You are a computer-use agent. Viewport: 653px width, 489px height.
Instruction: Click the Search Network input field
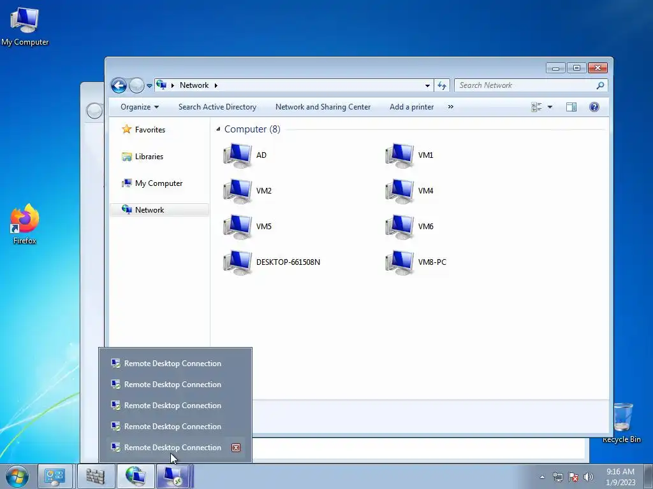[x=525, y=85]
